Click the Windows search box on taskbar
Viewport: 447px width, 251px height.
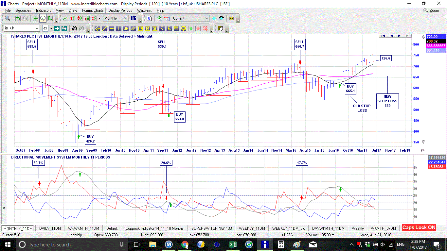click(71, 244)
